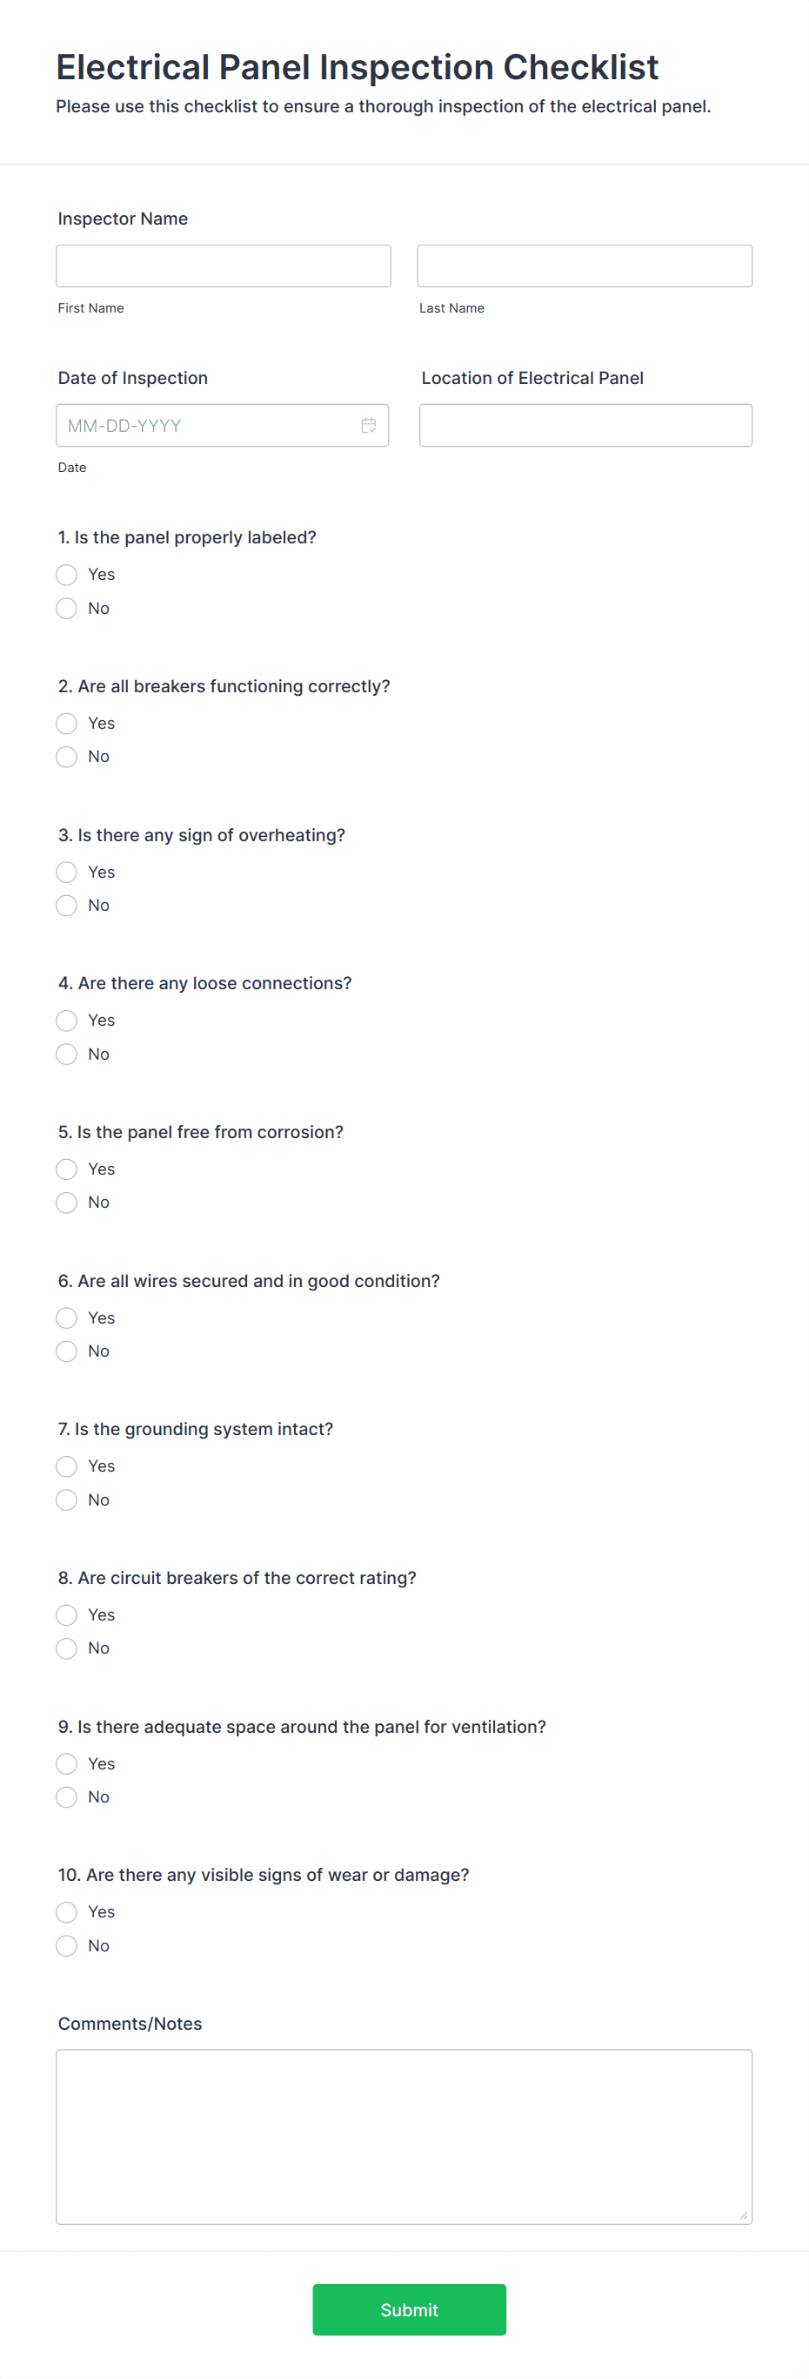Select No for wires secured and good condition

(x=65, y=1351)
